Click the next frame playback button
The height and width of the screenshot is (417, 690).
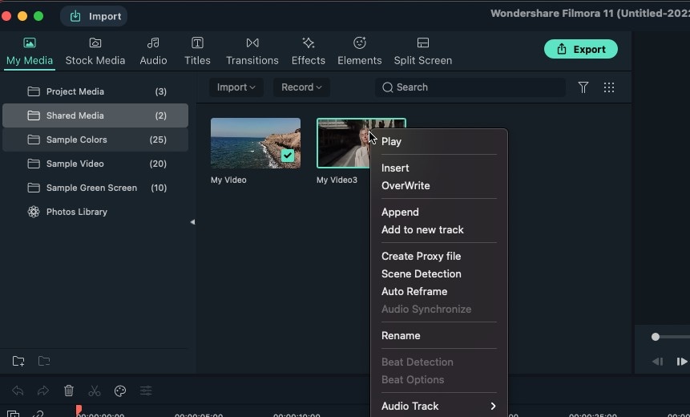point(682,362)
